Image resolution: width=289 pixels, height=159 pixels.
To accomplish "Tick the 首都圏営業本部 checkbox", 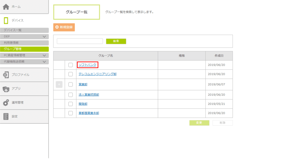I will 71,113.
